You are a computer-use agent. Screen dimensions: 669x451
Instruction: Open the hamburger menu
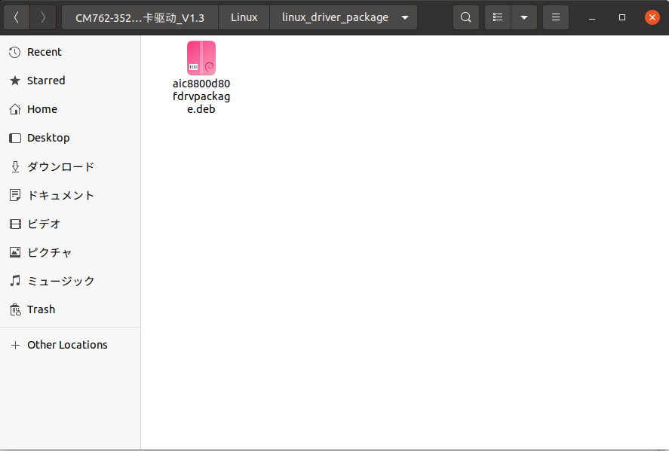tap(556, 17)
